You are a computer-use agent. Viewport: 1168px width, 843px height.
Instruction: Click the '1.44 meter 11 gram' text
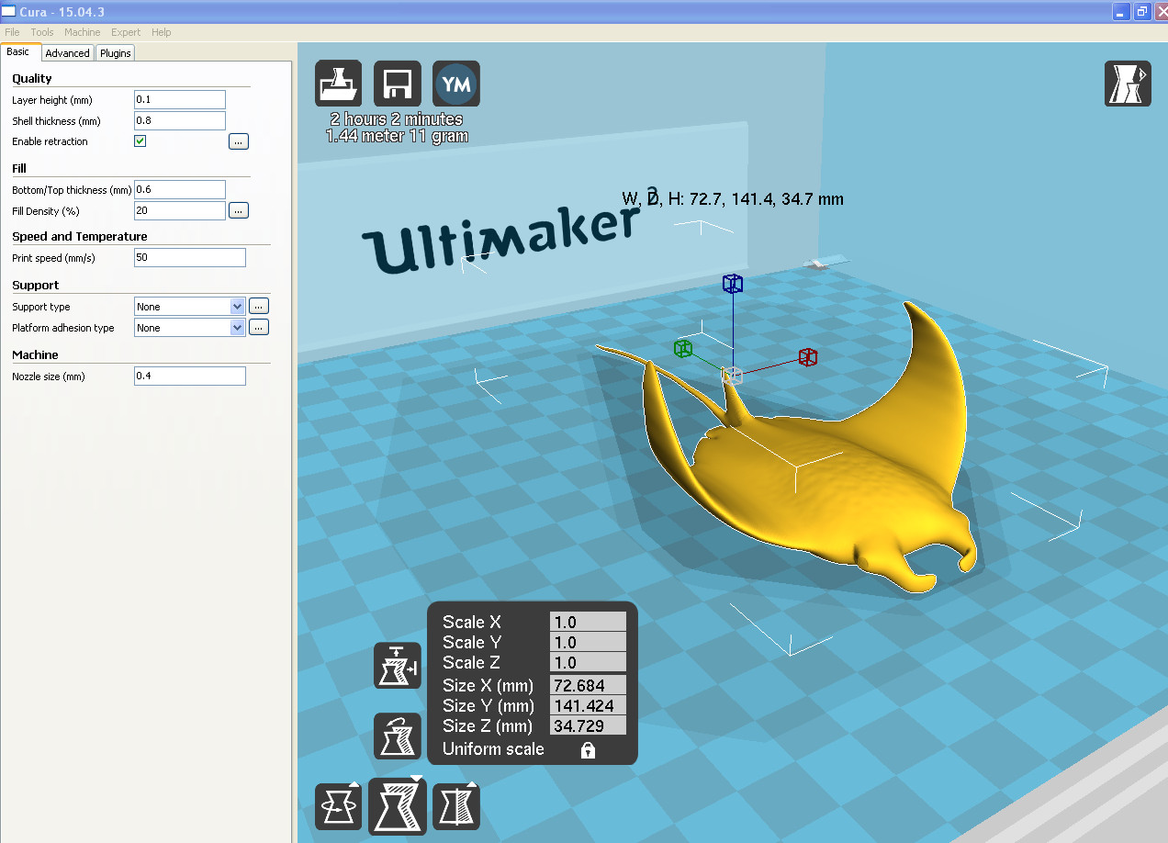pos(397,136)
